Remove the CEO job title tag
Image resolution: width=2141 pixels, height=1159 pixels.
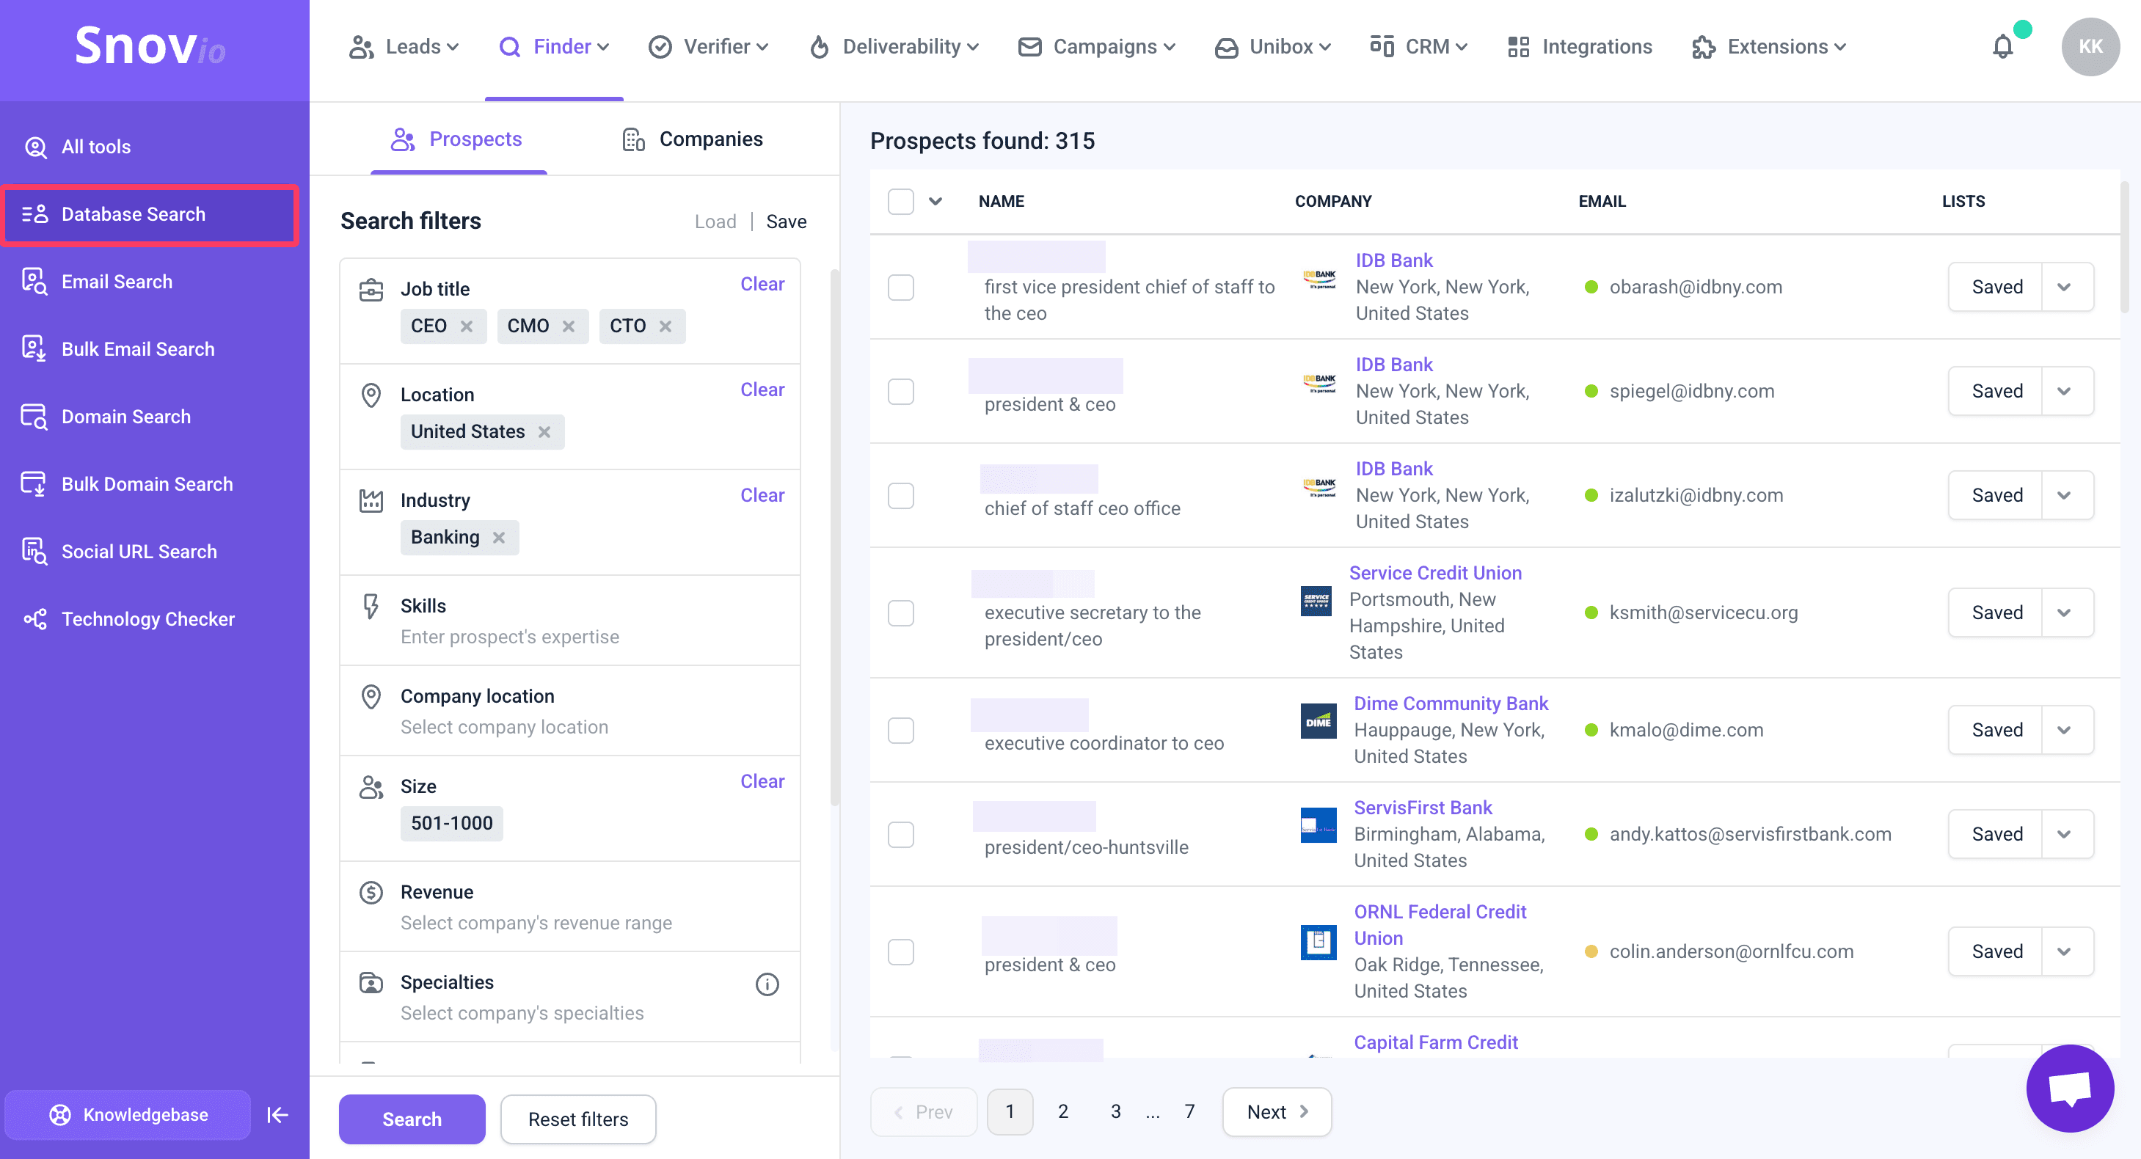467,326
